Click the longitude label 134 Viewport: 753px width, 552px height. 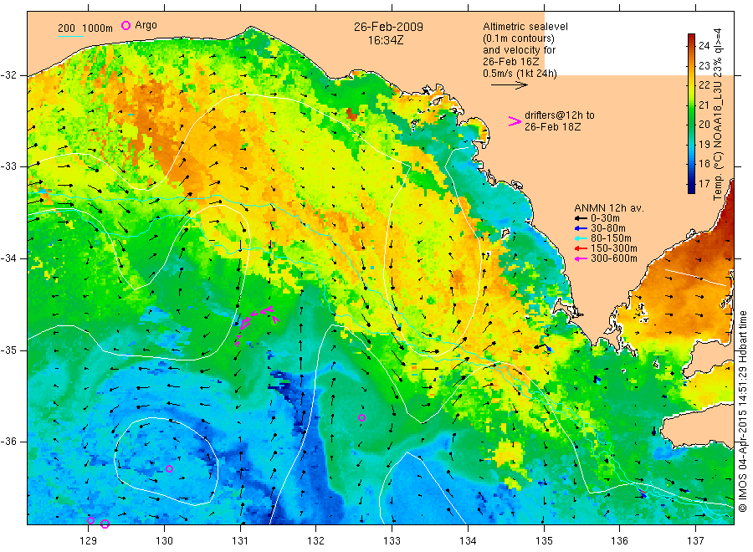pos(468,540)
